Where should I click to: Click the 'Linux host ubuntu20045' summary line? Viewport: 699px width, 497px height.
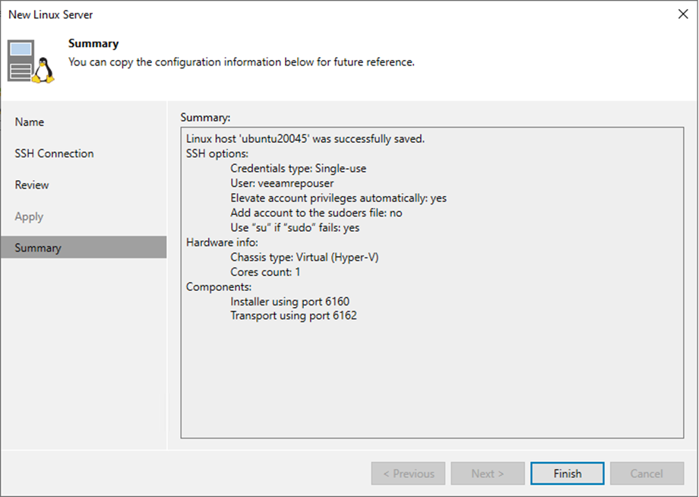(x=305, y=138)
